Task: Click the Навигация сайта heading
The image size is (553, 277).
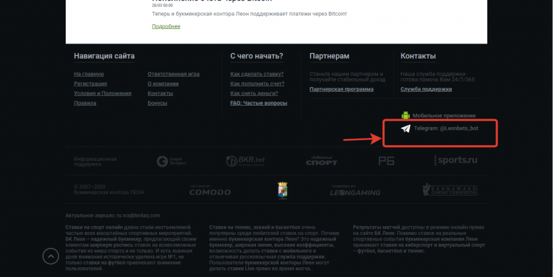Action: pyautogui.click(x=104, y=56)
